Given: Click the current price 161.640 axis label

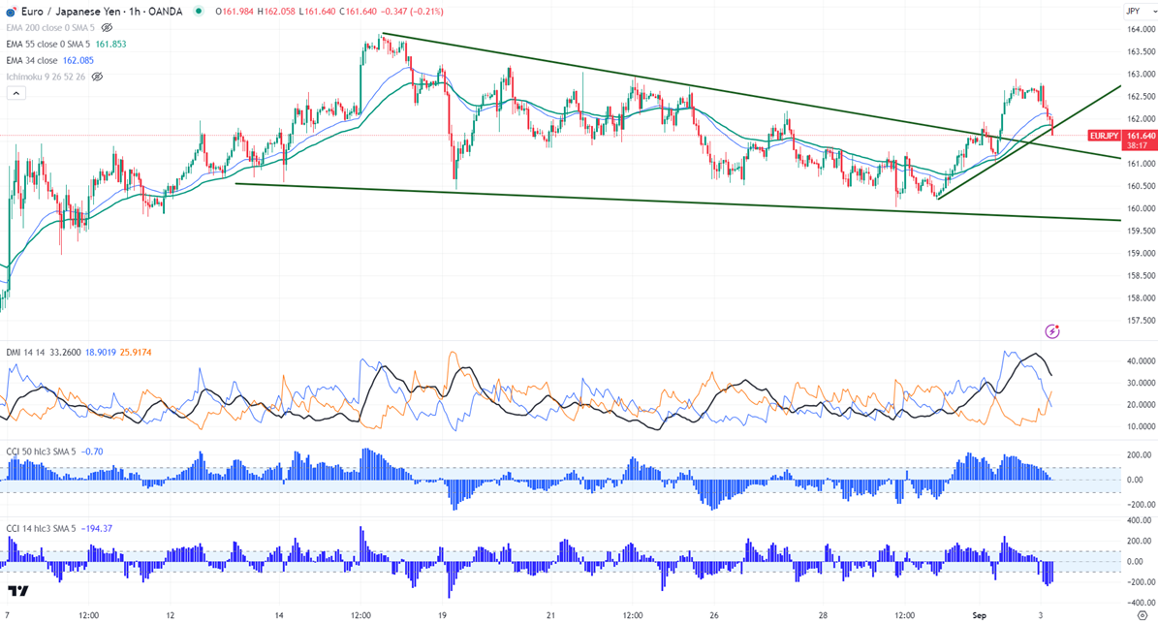Looking at the screenshot, I should click(x=1140, y=136).
